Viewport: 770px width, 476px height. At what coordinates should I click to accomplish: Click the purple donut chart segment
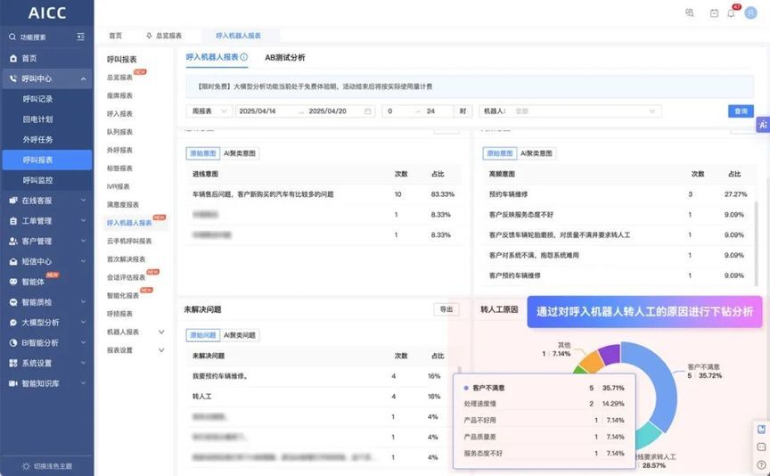609,353
